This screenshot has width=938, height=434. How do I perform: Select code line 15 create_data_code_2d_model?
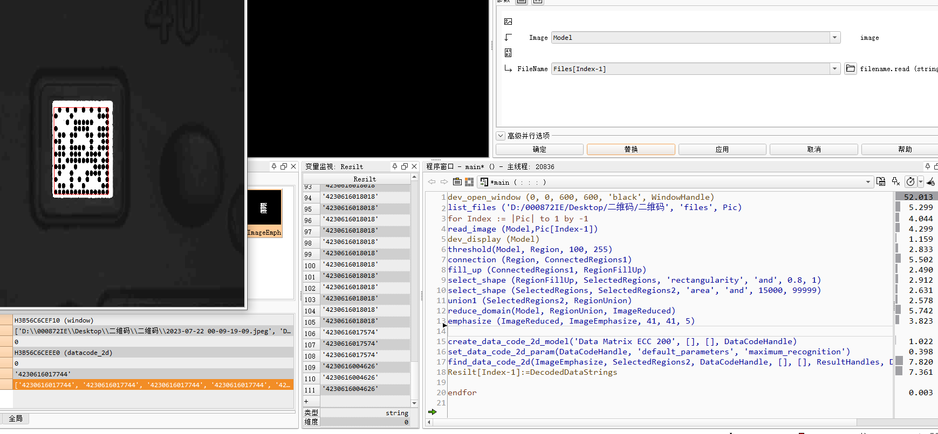point(622,341)
